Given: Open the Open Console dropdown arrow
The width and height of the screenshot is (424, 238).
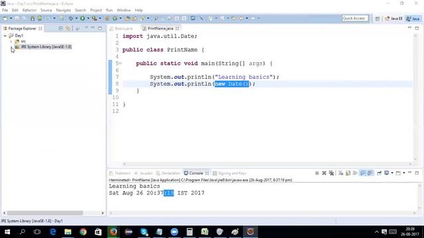Looking at the screenshot, I should 404,173.
